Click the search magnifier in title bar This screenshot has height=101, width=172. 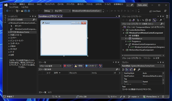(132, 5)
